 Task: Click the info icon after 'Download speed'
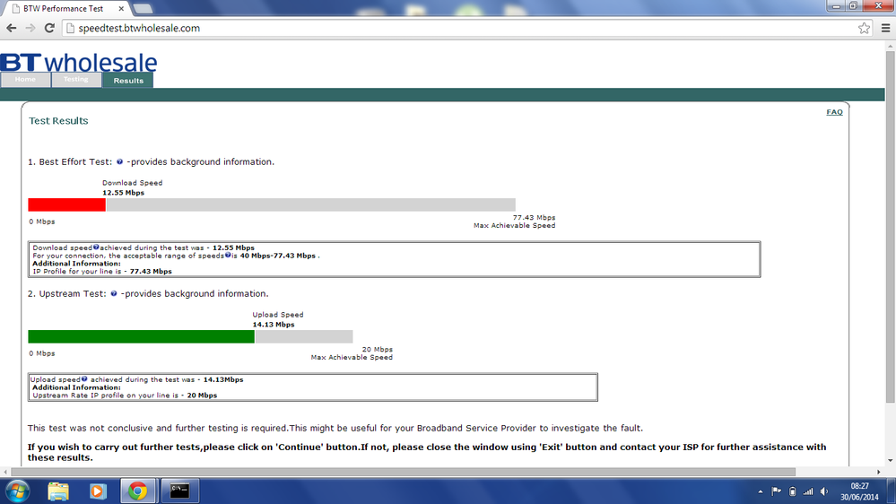coord(96,248)
